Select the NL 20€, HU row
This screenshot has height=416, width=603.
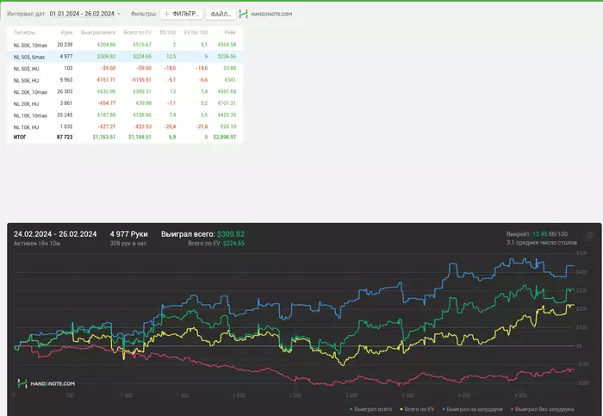coord(125,103)
